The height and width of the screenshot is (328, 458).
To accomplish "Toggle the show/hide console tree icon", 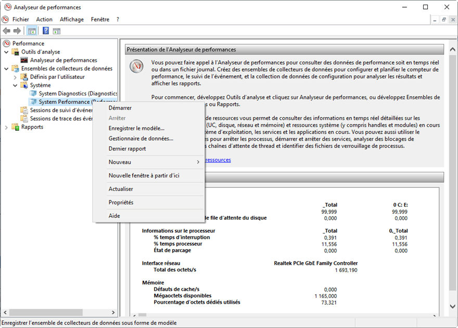I will point(32,31).
